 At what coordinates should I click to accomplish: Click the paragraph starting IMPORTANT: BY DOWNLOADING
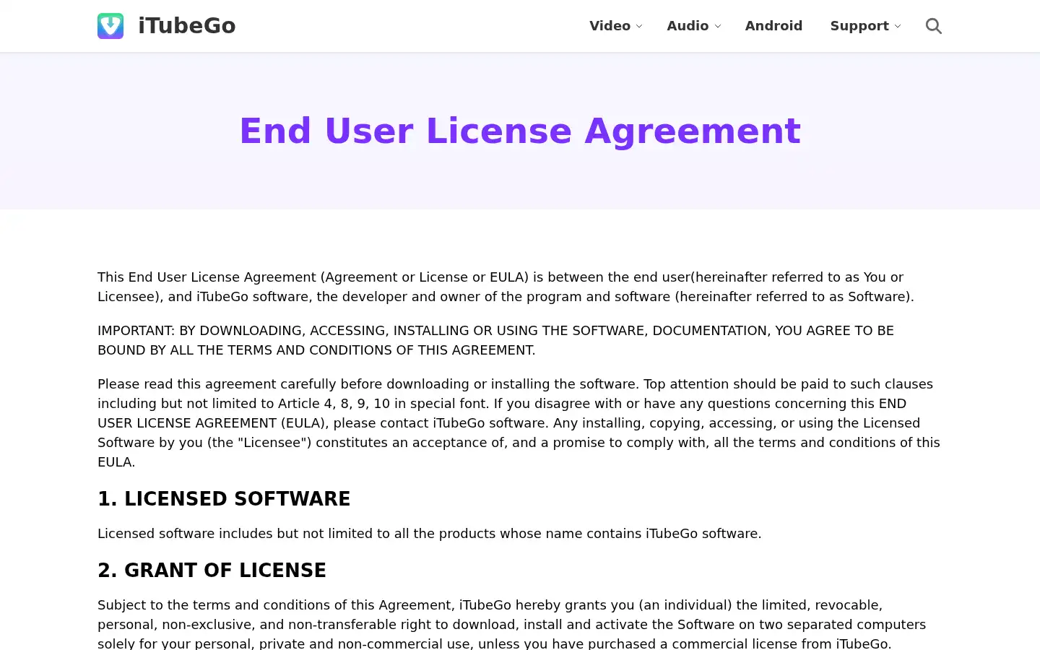[x=495, y=340]
